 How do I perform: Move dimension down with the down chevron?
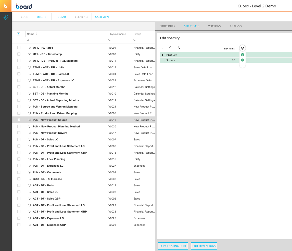(162, 47)
